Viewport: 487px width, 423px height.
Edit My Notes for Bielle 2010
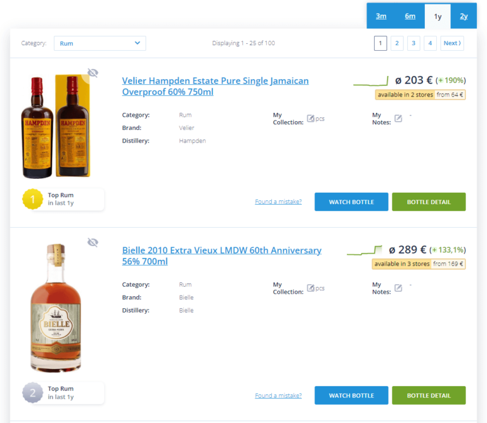tap(398, 288)
